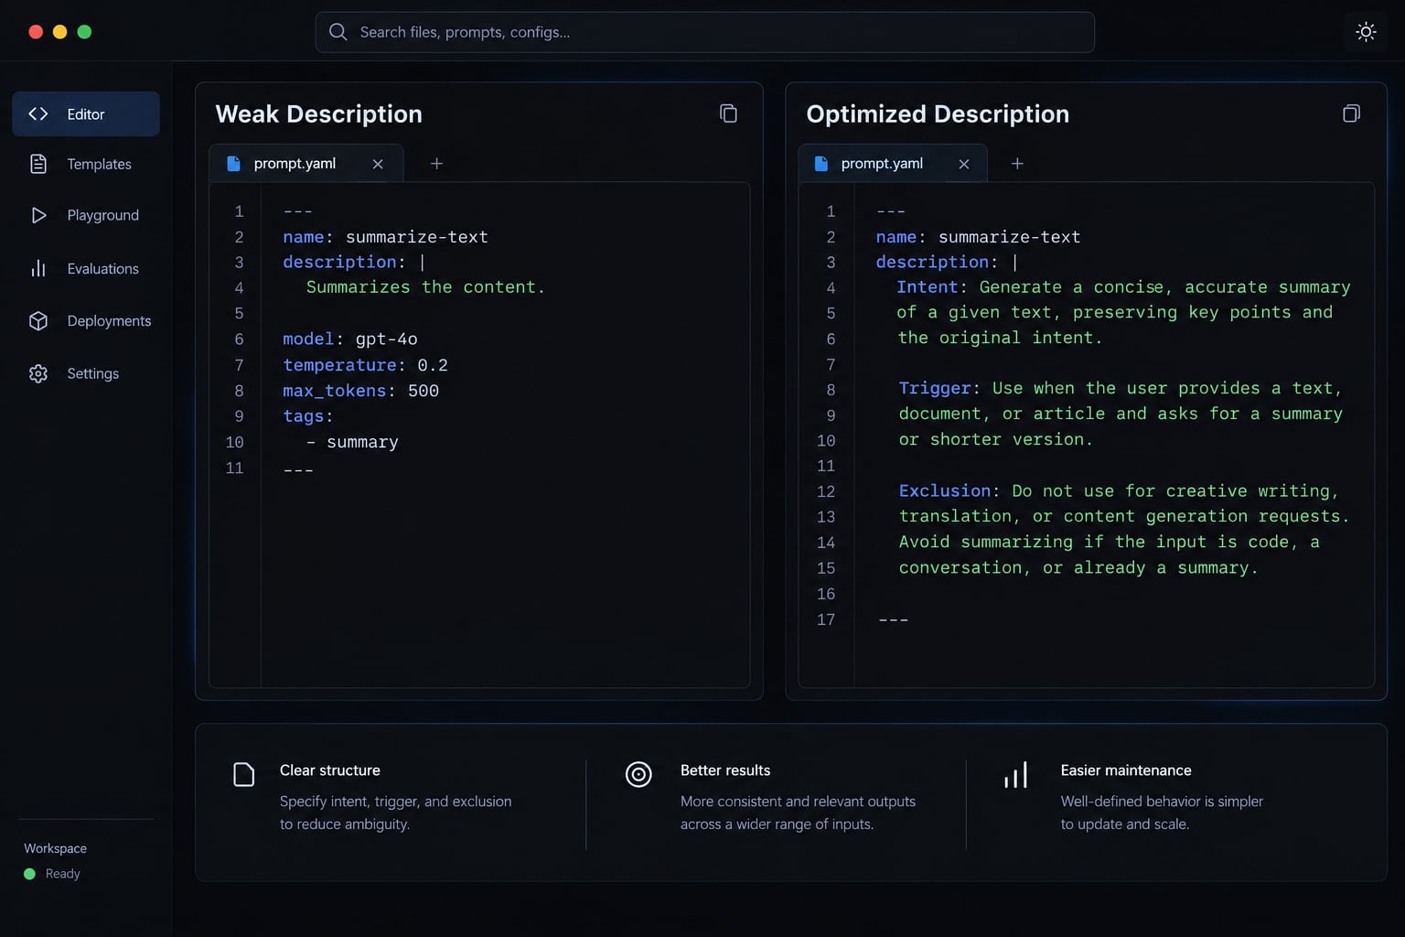Click the Better results target icon
This screenshot has width=1405, height=937.
pyautogui.click(x=638, y=774)
